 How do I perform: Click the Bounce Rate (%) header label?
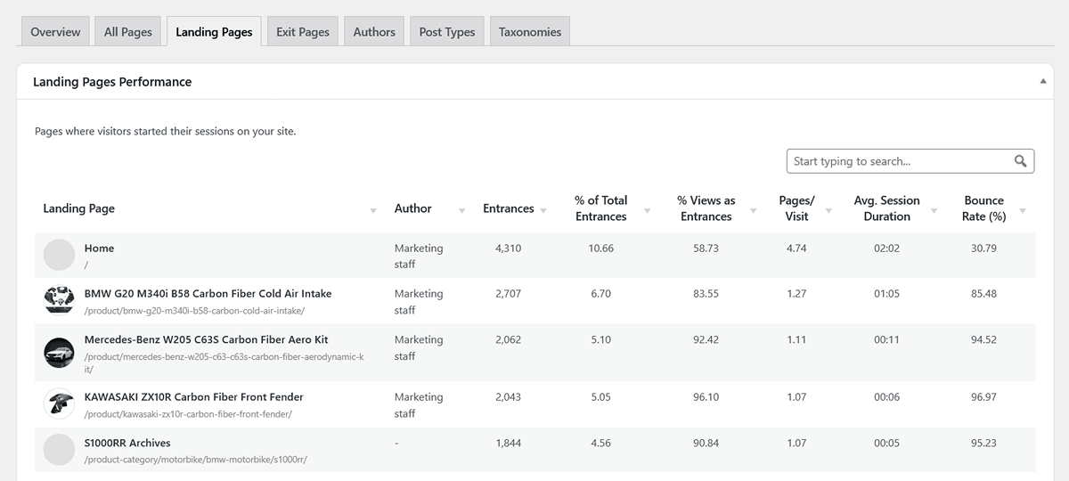(x=984, y=208)
